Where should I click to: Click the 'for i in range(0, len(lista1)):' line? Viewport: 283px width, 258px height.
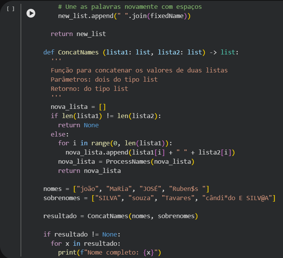click(x=115, y=143)
